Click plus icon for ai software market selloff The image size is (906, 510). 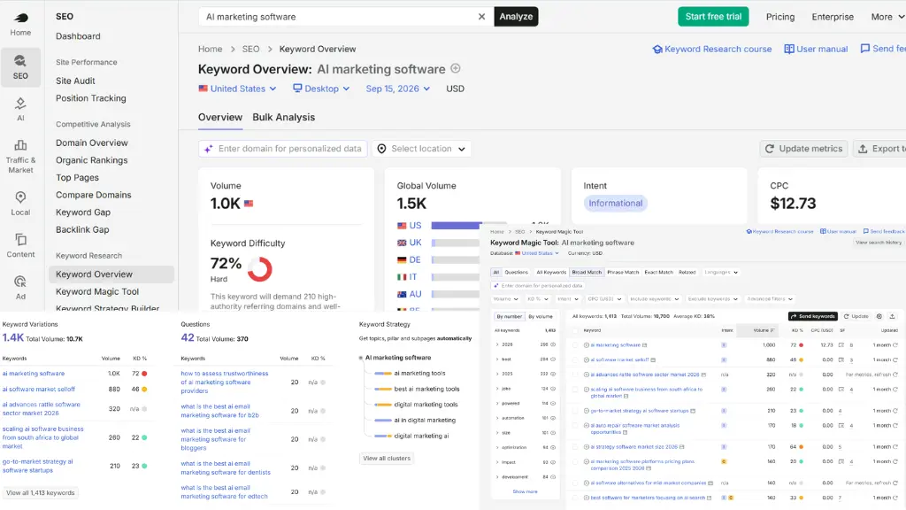coord(586,359)
